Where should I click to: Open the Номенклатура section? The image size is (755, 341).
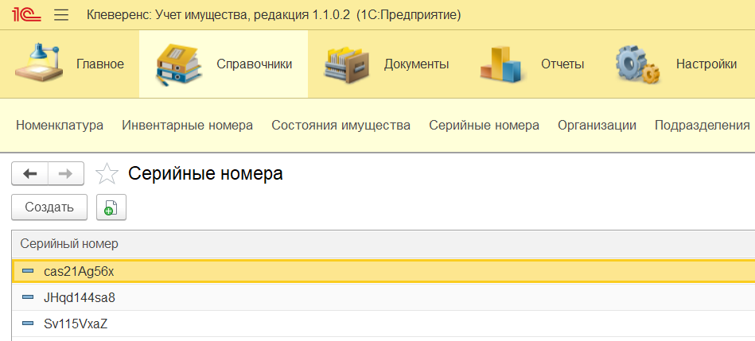(x=60, y=126)
